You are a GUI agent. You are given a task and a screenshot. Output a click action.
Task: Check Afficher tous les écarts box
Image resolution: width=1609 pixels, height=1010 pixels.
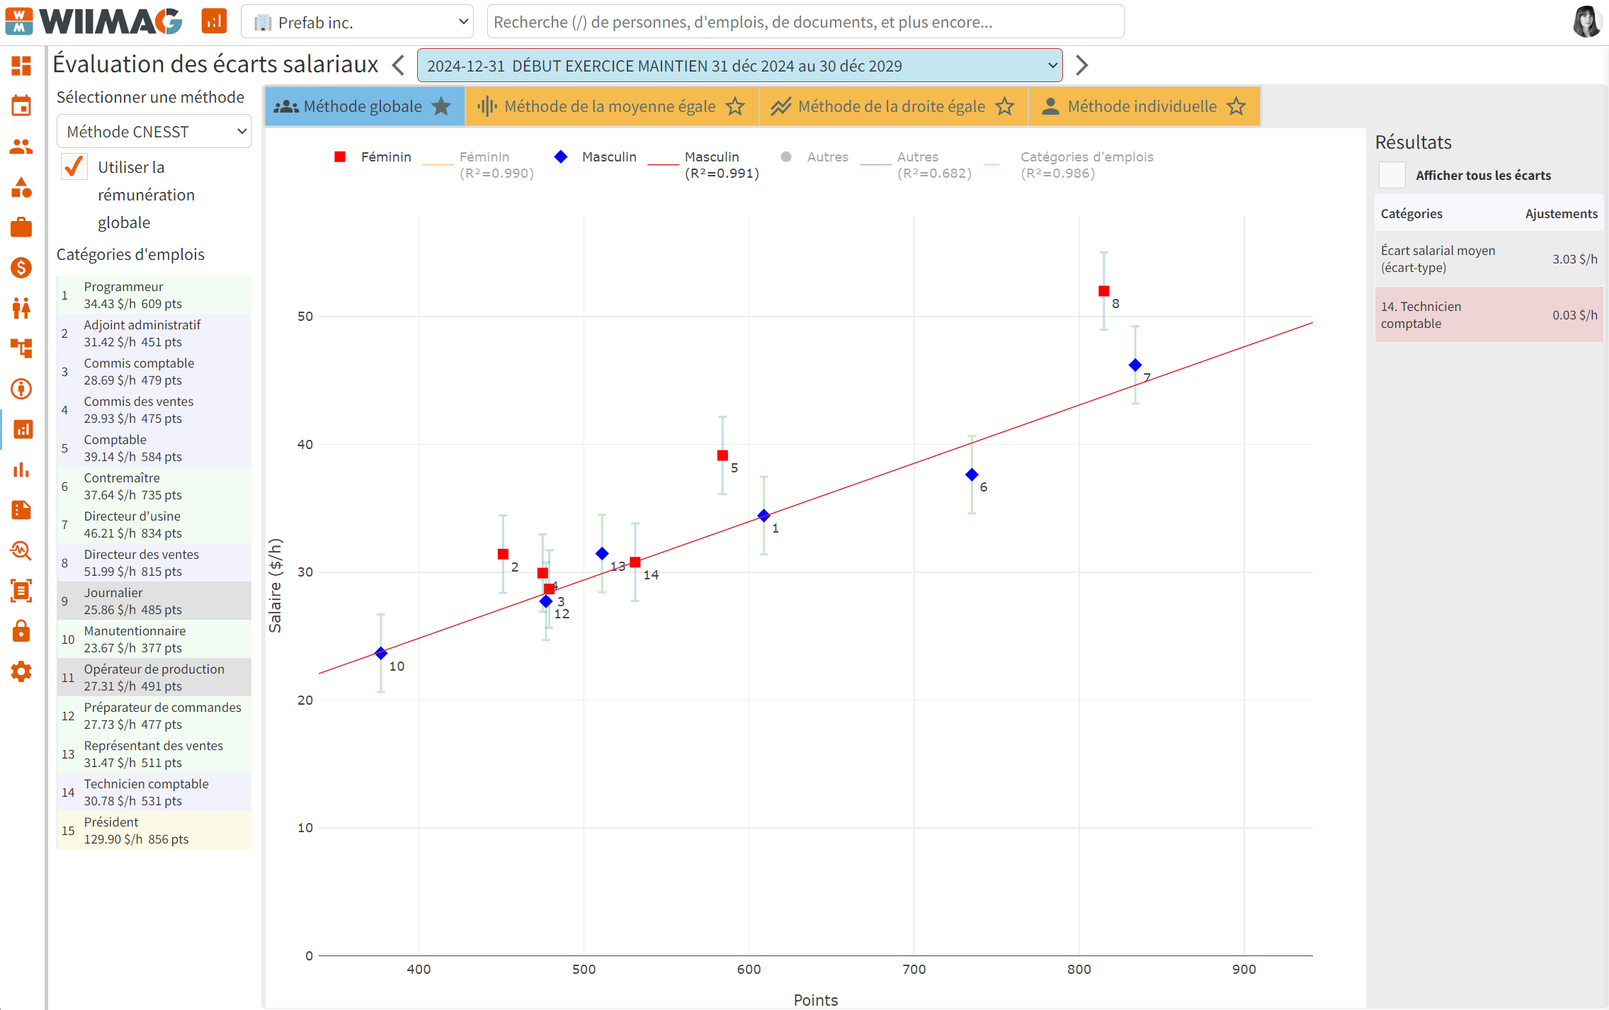[1392, 175]
